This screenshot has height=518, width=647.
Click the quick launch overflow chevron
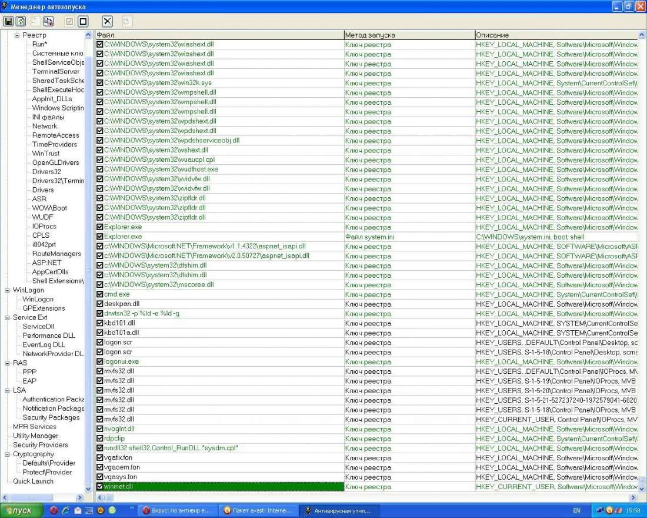[132, 507]
